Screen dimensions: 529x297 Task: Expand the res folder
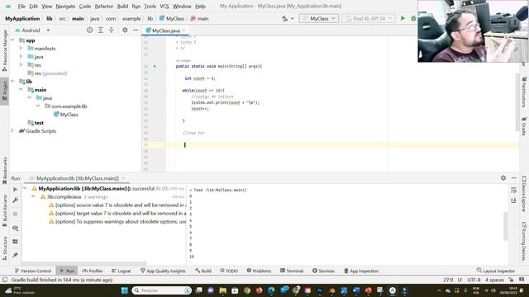[21, 65]
